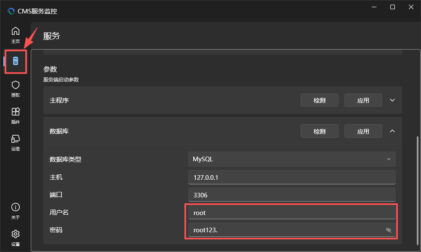Collapse the 数据库 section chevron

[392, 131]
